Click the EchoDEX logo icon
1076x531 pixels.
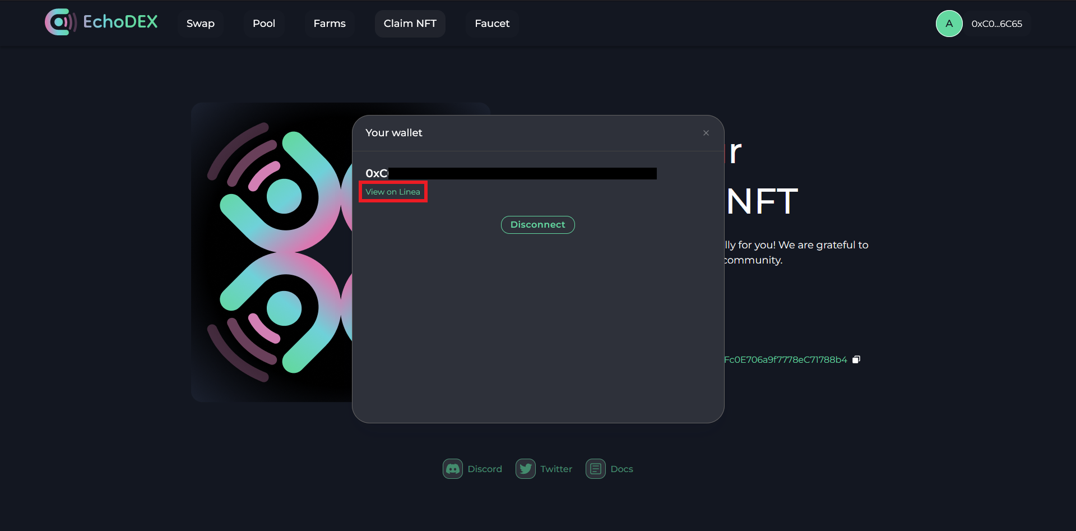(x=60, y=22)
